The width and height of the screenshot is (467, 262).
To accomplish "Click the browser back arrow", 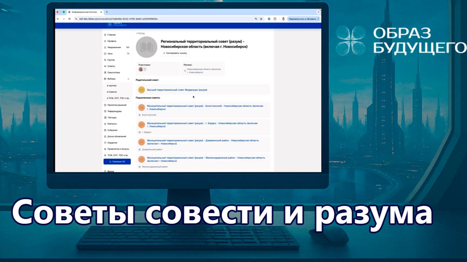I will pyautogui.click(x=58, y=19).
